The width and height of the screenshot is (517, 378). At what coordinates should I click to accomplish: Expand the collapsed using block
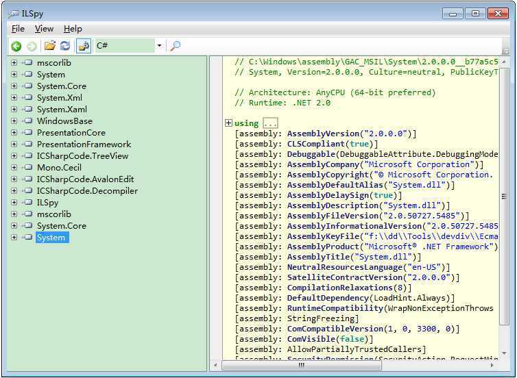tap(228, 123)
